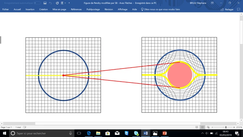243x137 pixels.
Task: Open PowerPoint from the taskbar
Action: tap(165, 133)
